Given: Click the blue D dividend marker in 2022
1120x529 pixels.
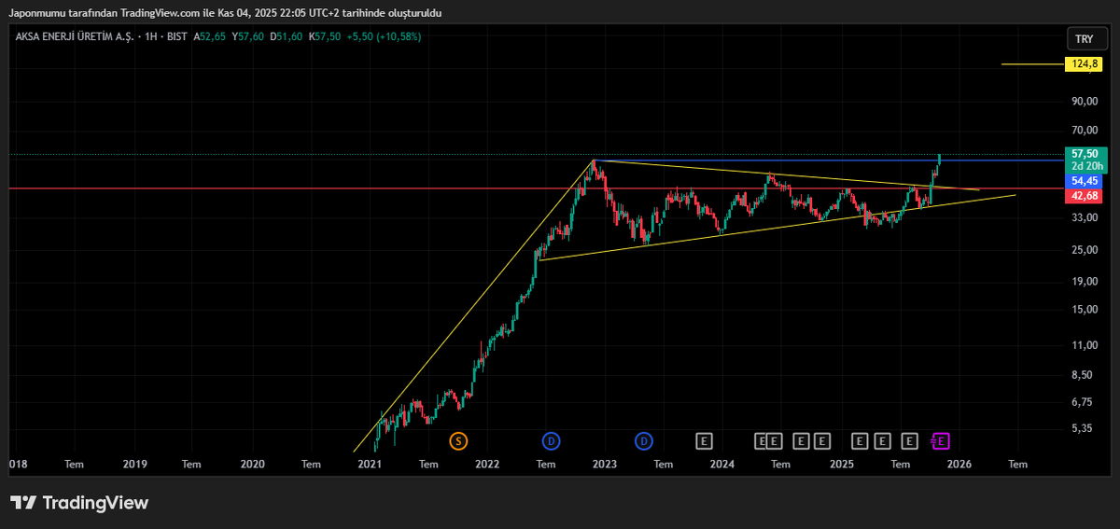Looking at the screenshot, I should point(551,440).
